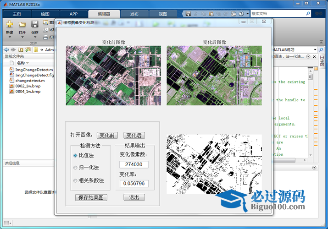Click the undo arrow in the quick access toolbar
The image size is (328, 229).
[x=219, y=14]
